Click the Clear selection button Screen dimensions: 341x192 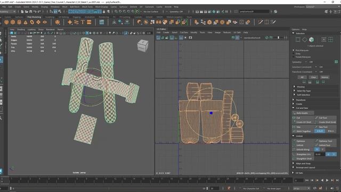[x=313, y=77]
